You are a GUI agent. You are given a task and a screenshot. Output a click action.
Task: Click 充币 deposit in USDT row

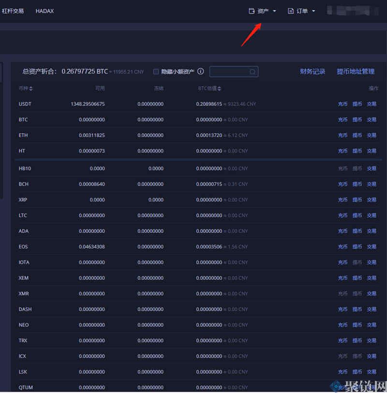[342, 104]
